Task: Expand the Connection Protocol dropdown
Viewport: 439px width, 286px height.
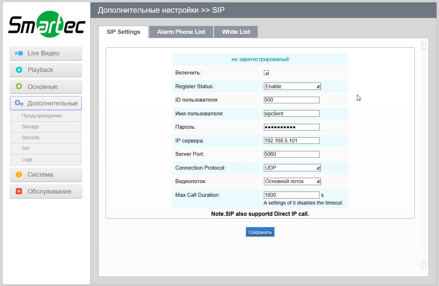Action: click(292, 168)
